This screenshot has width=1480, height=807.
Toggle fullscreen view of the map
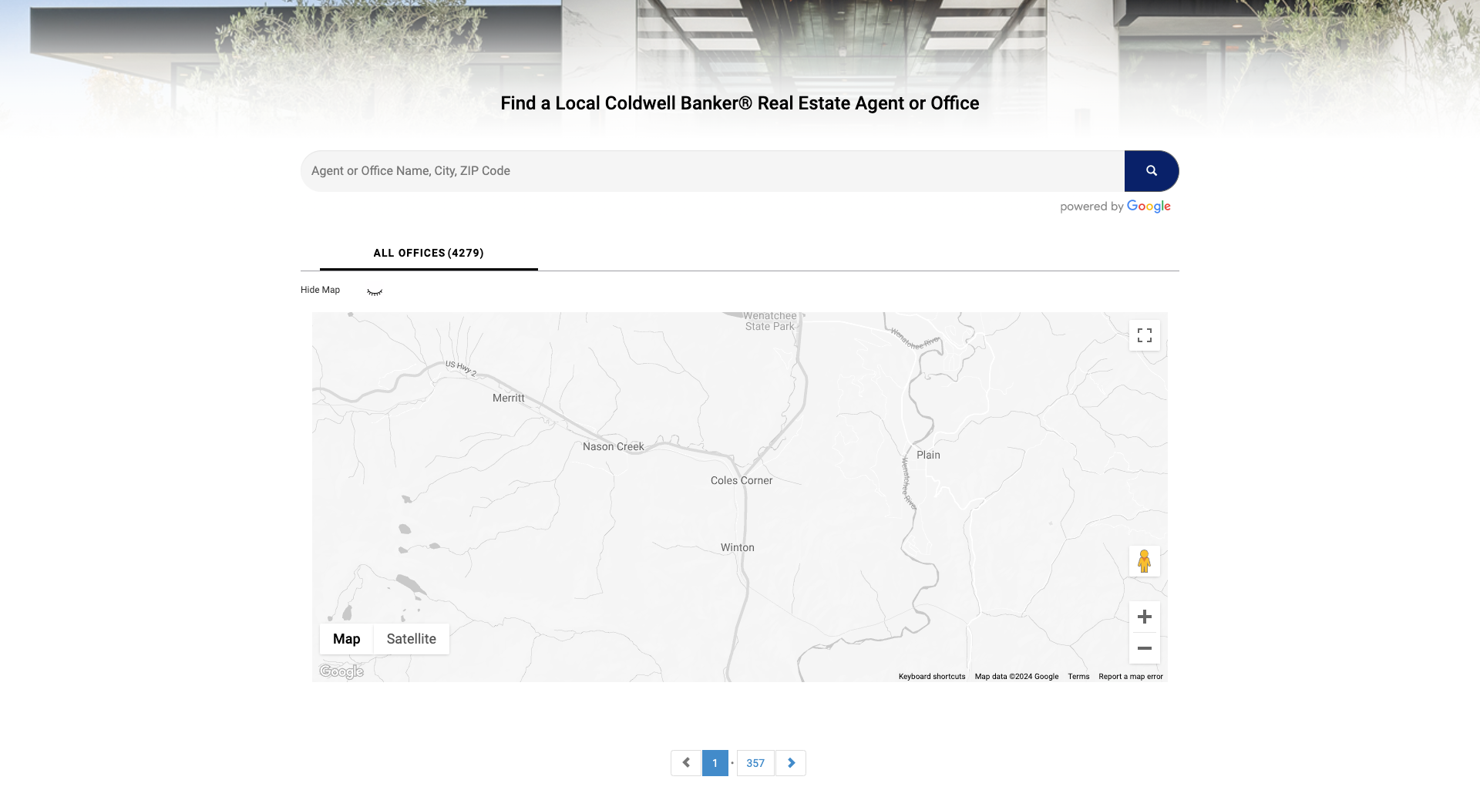1145,335
